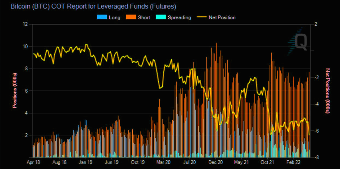Click the Oct 21 x-axis label
340x169 pixels.
point(268,162)
